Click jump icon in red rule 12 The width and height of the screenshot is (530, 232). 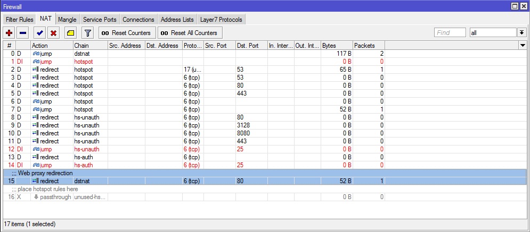[x=36, y=149]
